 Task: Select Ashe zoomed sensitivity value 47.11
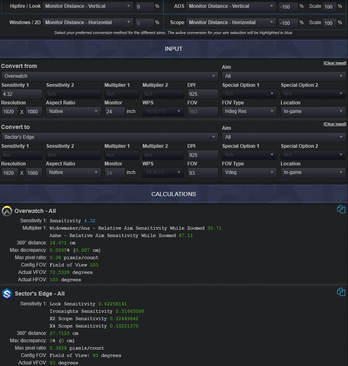[186, 235]
